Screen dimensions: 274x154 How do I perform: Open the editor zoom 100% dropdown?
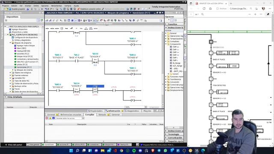[146, 107]
